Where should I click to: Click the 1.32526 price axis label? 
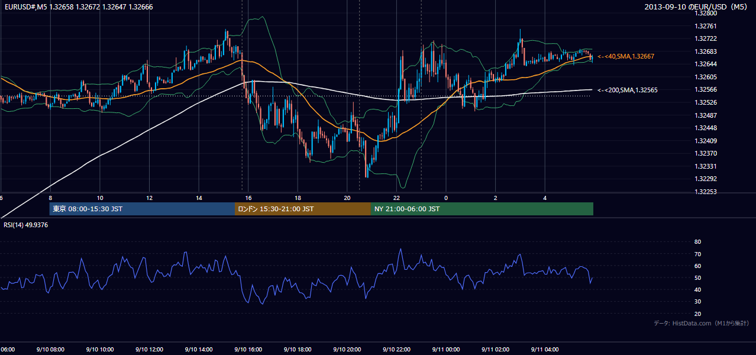(705, 102)
